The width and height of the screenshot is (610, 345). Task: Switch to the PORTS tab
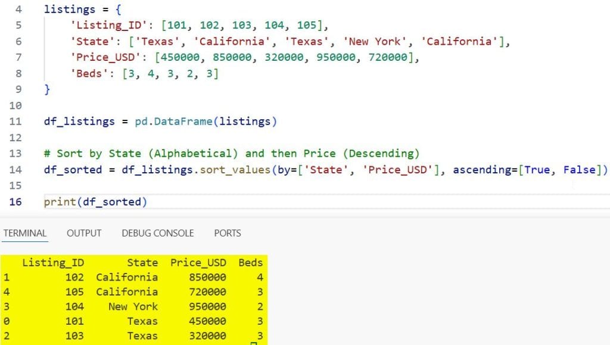click(228, 233)
